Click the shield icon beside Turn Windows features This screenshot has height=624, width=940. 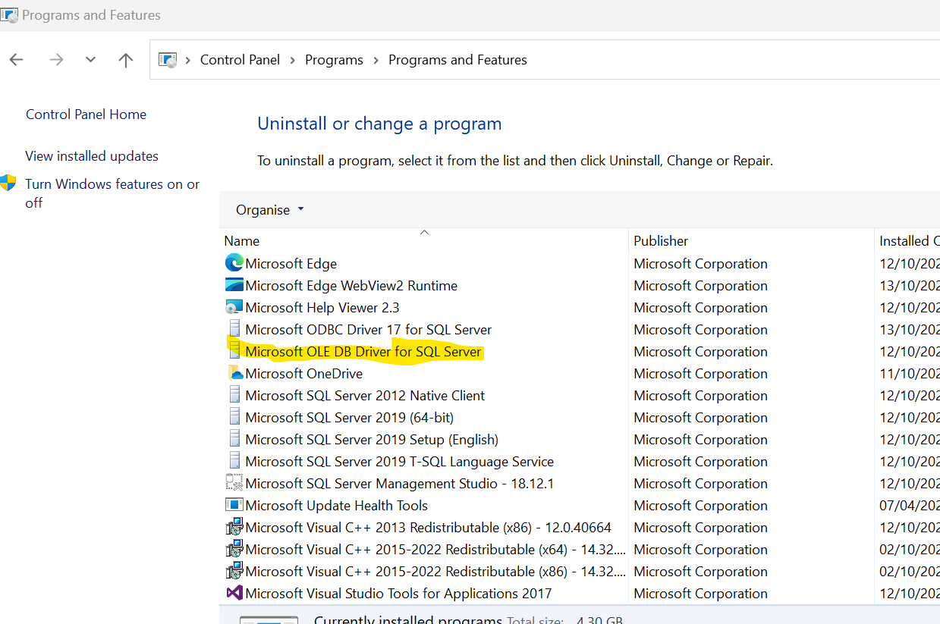pos(8,183)
